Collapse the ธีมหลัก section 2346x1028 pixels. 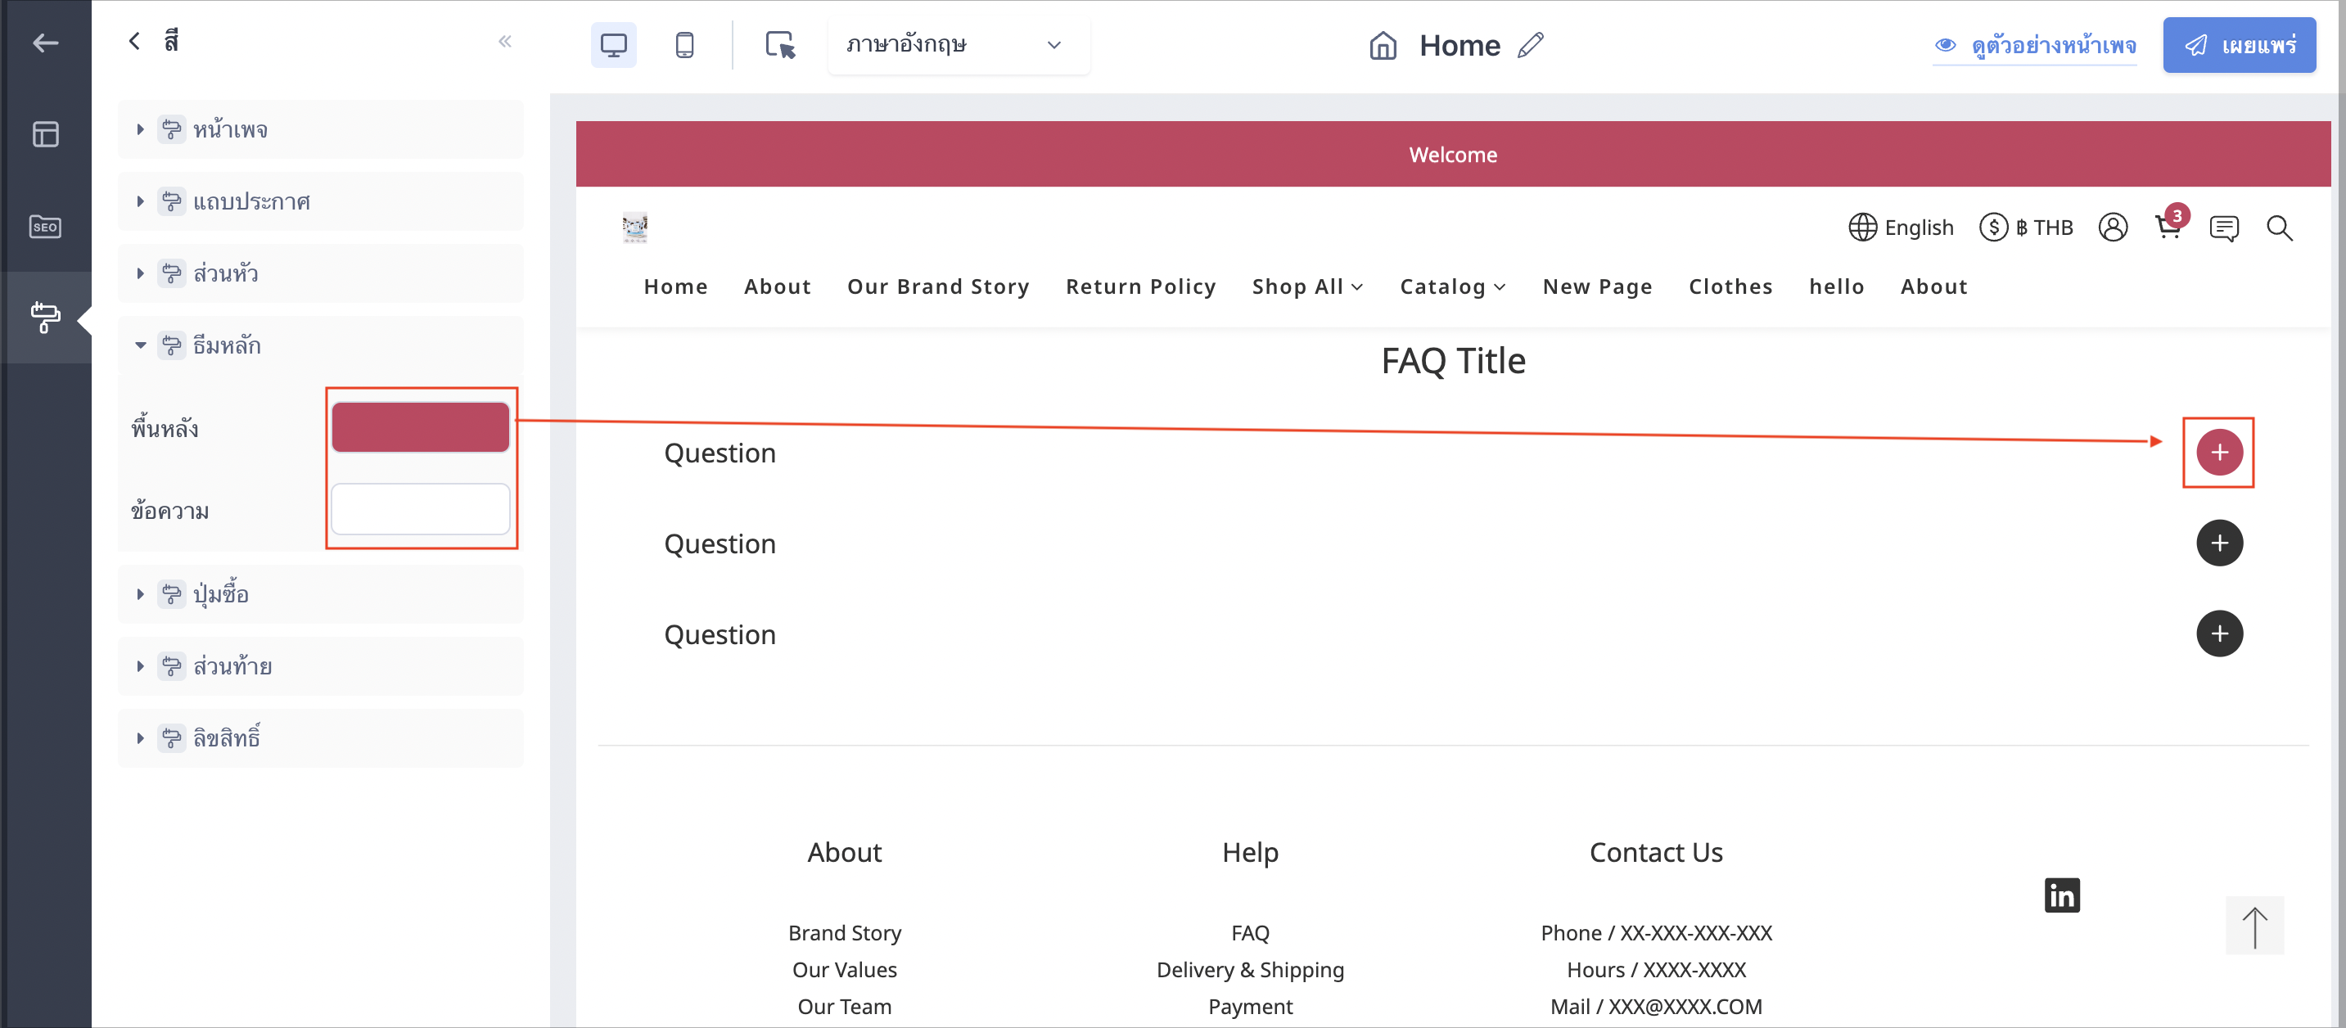point(321,345)
